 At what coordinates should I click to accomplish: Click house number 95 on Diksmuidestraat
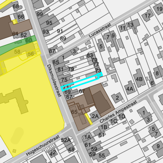pyautogui.click(x=49, y=23)
